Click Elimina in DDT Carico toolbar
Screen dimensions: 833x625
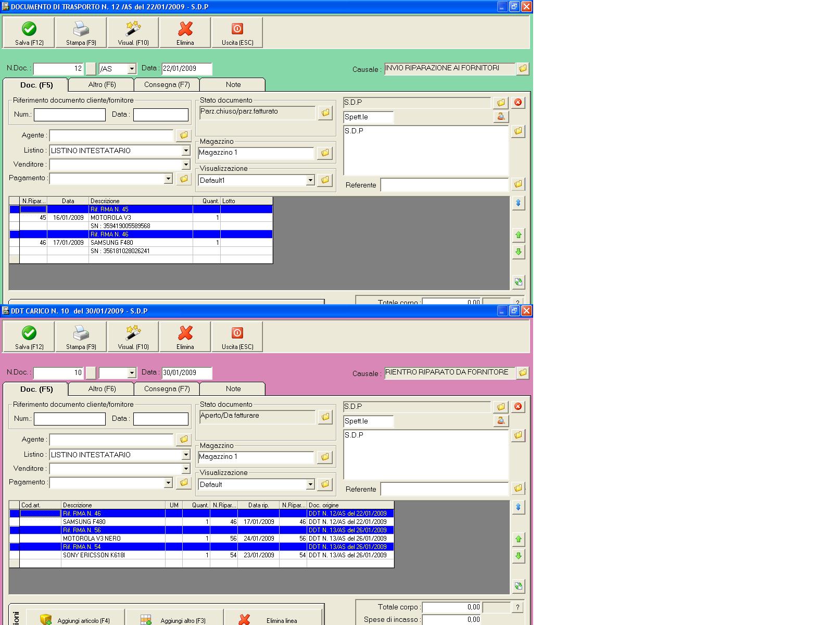[x=185, y=336]
